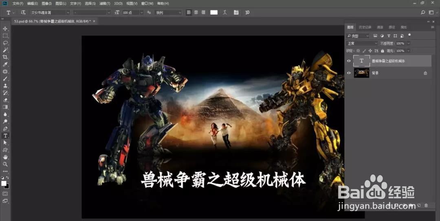Select the Pen tool
The image size is (440, 221).
click(5, 129)
